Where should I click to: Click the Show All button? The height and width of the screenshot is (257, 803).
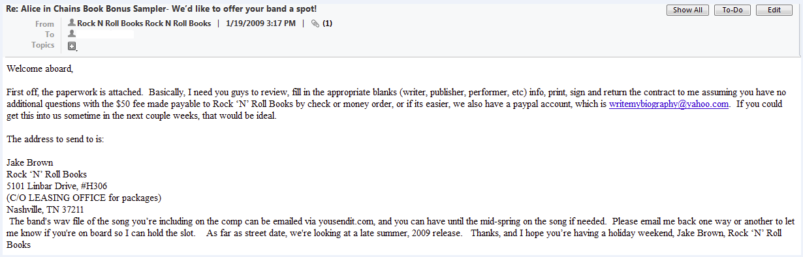(x=687, y=10)
